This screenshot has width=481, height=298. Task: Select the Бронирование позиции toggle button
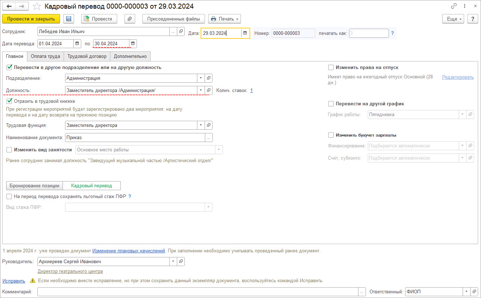[x=35, y=185]
